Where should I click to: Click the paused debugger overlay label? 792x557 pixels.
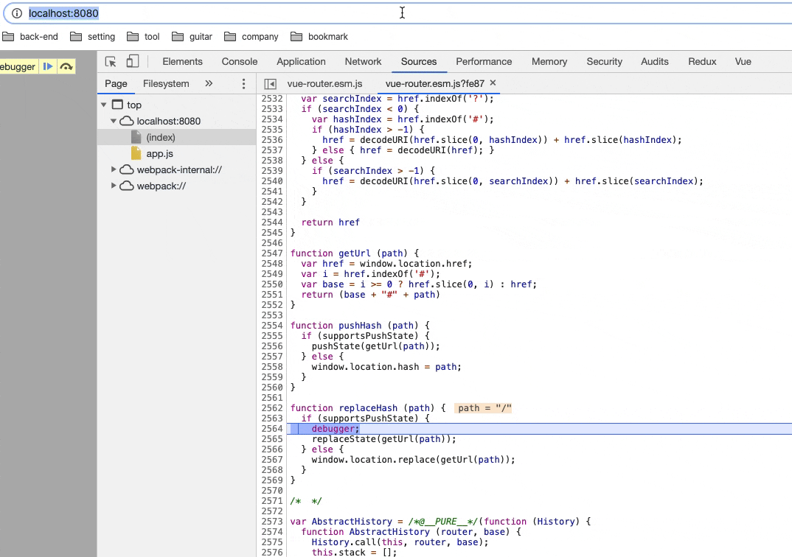pos(18,66)
